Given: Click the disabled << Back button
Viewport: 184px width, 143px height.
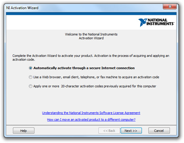Looking at the screenshot, I should (109, 131).
